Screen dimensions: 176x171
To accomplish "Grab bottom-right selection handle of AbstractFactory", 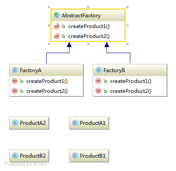I will (x=127, y=44).
